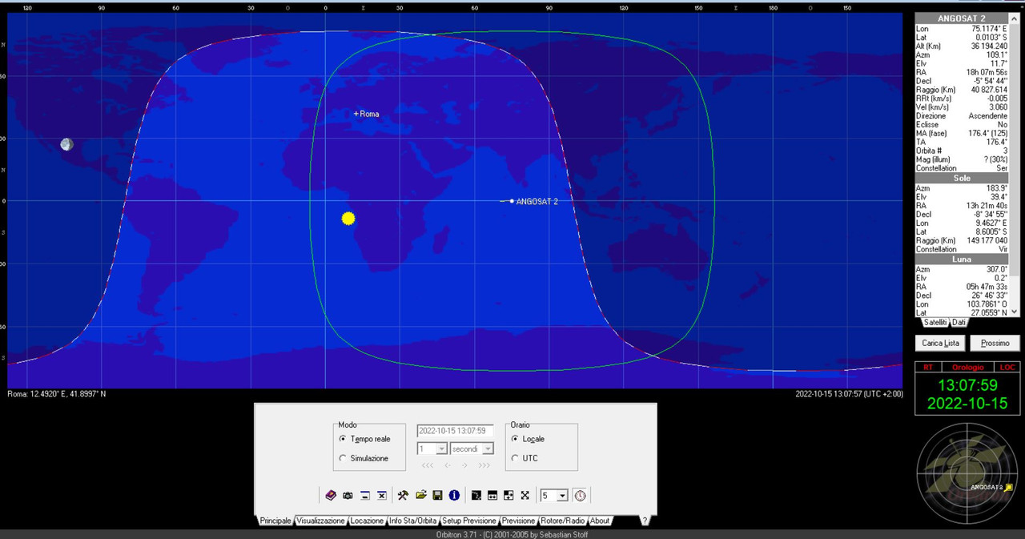Click the fast forward >>> control
The image size is (1025, 539).
coord(484,465)
